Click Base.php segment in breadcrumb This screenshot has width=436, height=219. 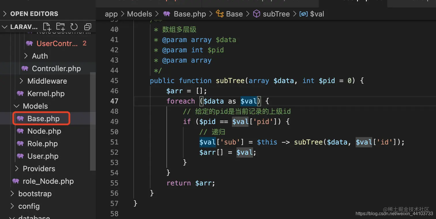[x=190, y=14]
